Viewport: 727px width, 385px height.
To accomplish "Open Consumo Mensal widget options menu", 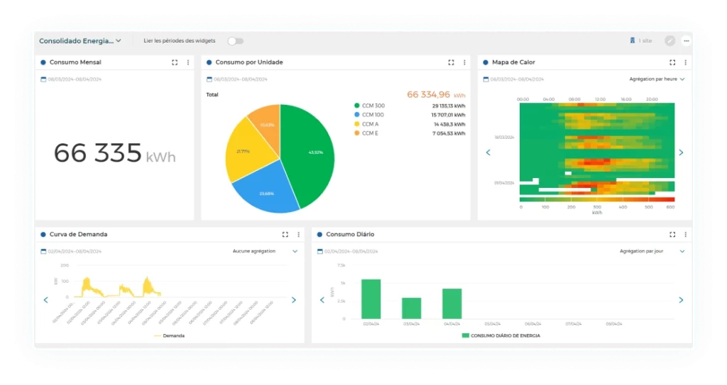I will (x=188, y=62).
